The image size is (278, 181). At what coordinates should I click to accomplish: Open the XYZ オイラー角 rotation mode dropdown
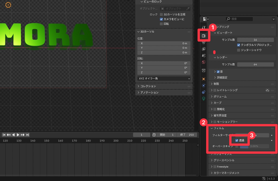click(x=164, y=78)
